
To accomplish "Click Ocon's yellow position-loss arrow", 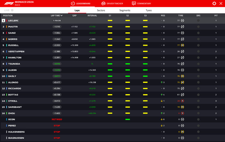I will (162, 120).
